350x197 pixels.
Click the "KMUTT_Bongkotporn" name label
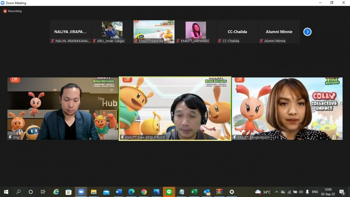tap(253, 137)
